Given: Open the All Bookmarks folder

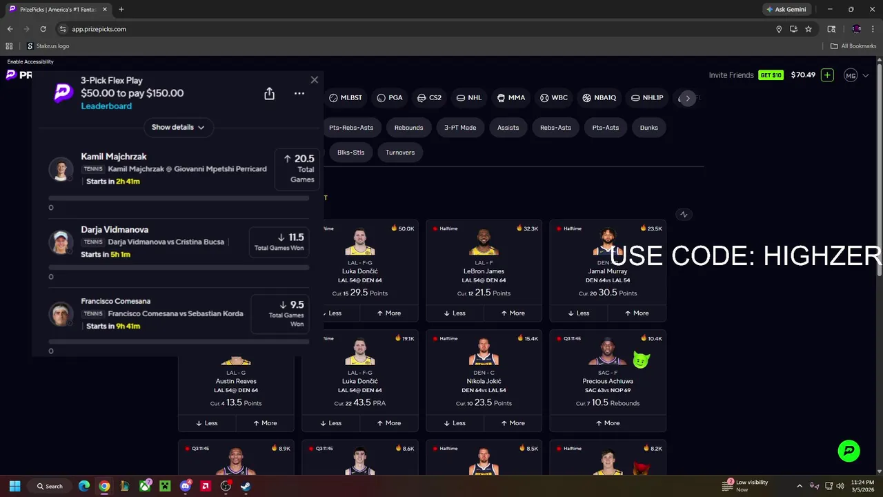Looking at the screenshot, I should (x=853, y=46).
